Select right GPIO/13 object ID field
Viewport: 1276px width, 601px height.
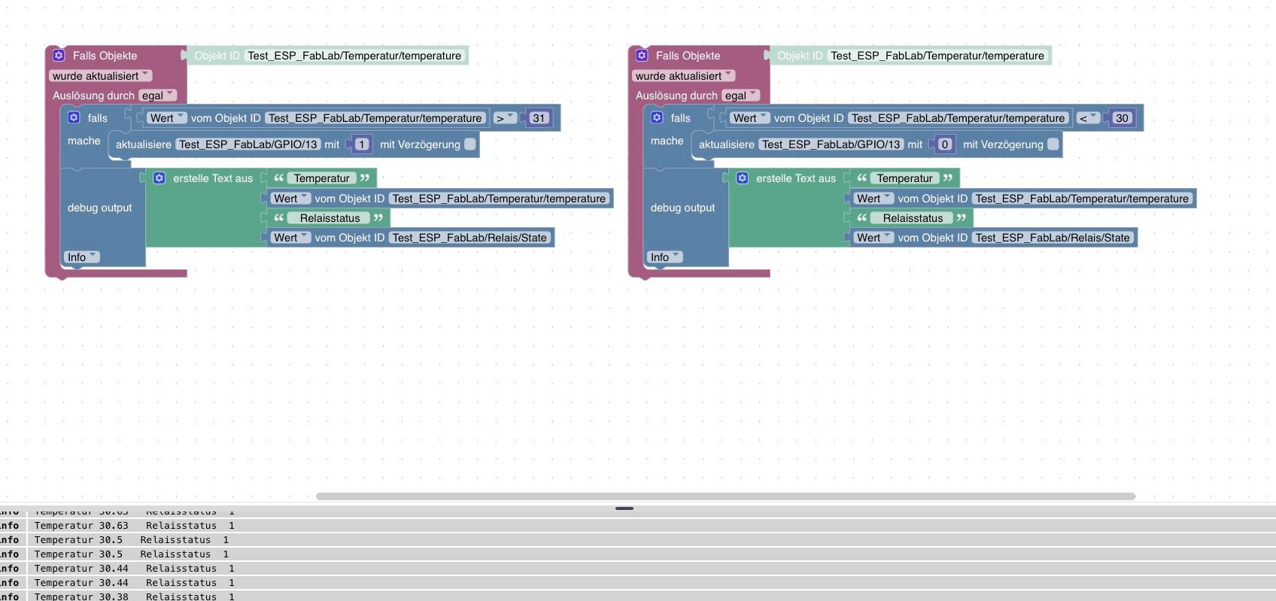[x=831, y=144]
